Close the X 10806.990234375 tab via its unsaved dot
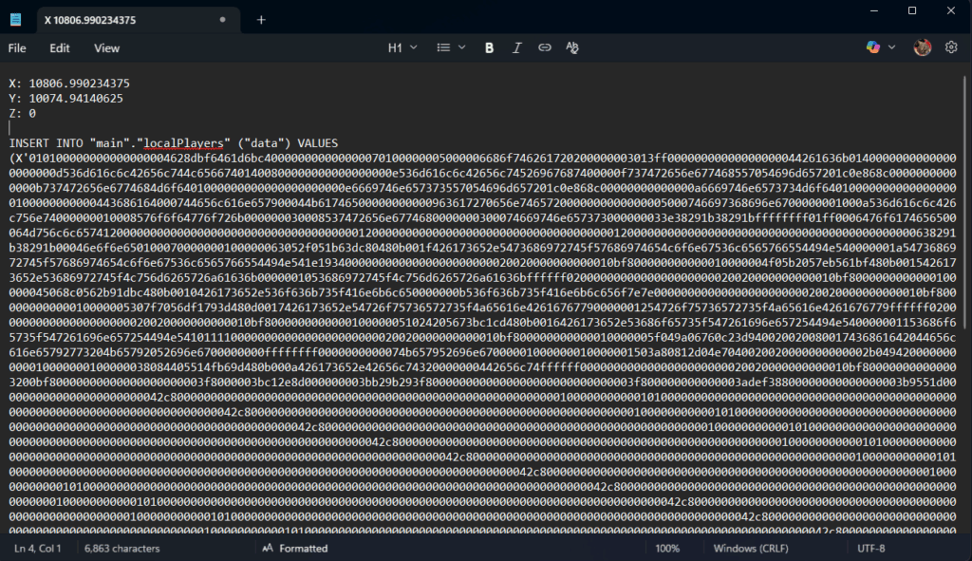This screenshot has width=972, height=561. coord(222,19)
